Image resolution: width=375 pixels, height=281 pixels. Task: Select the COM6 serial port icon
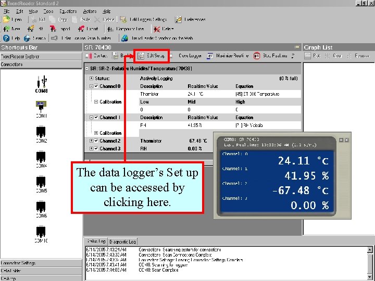[x=41, y=207]
